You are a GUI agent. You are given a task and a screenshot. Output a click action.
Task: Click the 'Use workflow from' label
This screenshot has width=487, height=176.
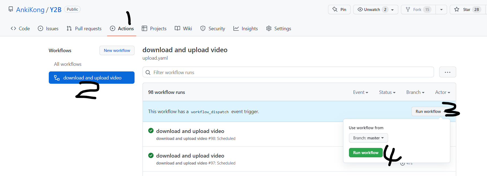click(366, 128)
